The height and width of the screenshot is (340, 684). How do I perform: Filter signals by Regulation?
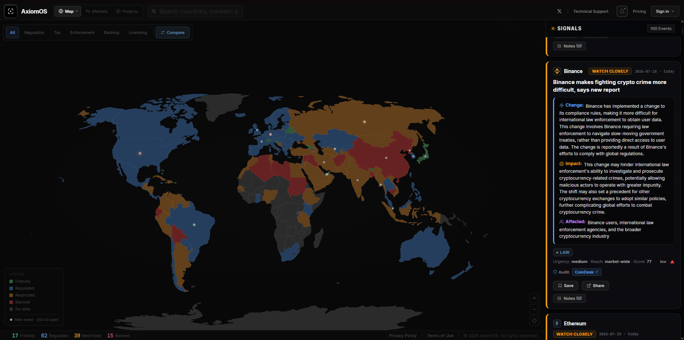tap(34, 33)
